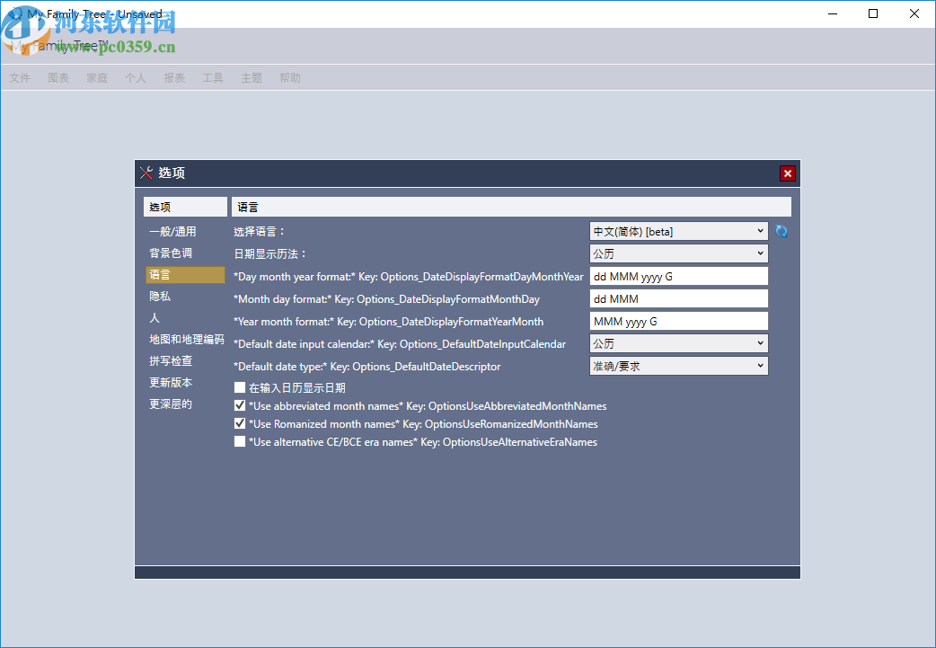Expand Default date type dropdown
The image size is (936, 648).
(x=679, y=366)
